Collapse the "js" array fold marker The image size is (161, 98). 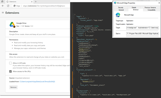click(73, 74)
